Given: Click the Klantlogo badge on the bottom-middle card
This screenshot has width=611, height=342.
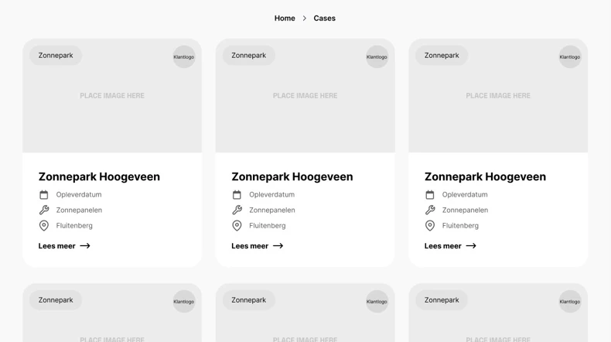Looking at the screenshot, I should (x=377, y=302).
